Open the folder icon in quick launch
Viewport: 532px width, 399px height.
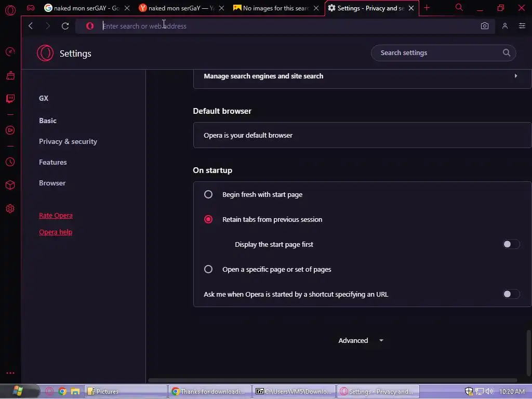coord(75,391)
